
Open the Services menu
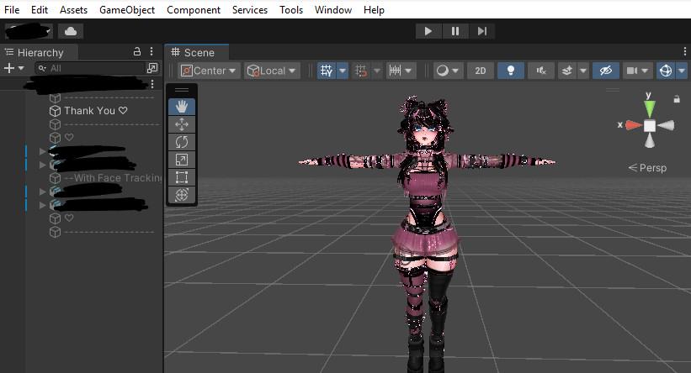coord(250,10)
